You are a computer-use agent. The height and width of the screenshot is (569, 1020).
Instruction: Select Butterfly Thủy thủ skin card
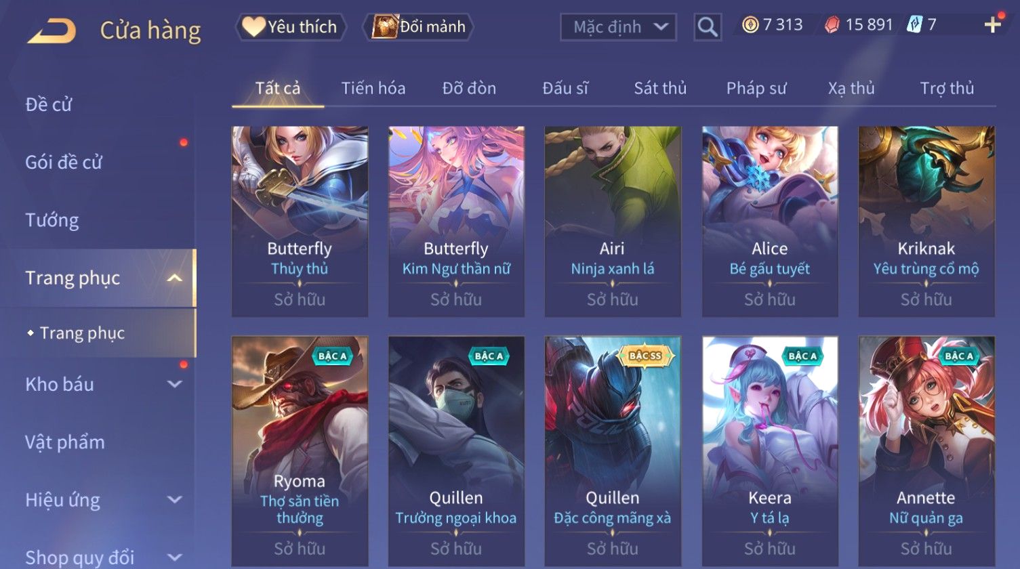pos(300,222)
